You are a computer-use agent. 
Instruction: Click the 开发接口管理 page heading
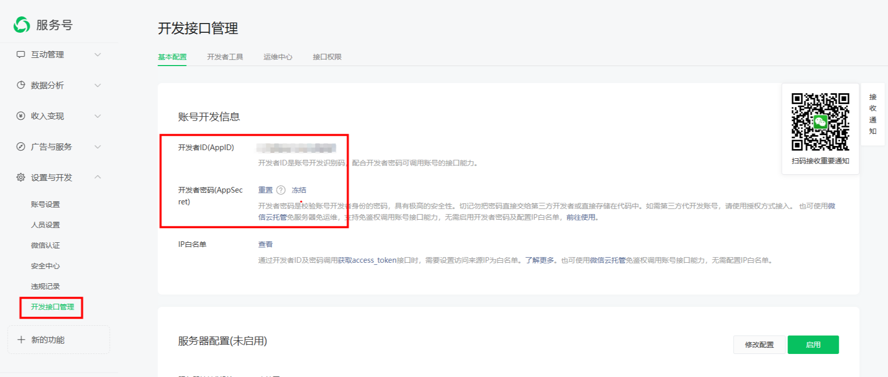(x=198, y=28)
